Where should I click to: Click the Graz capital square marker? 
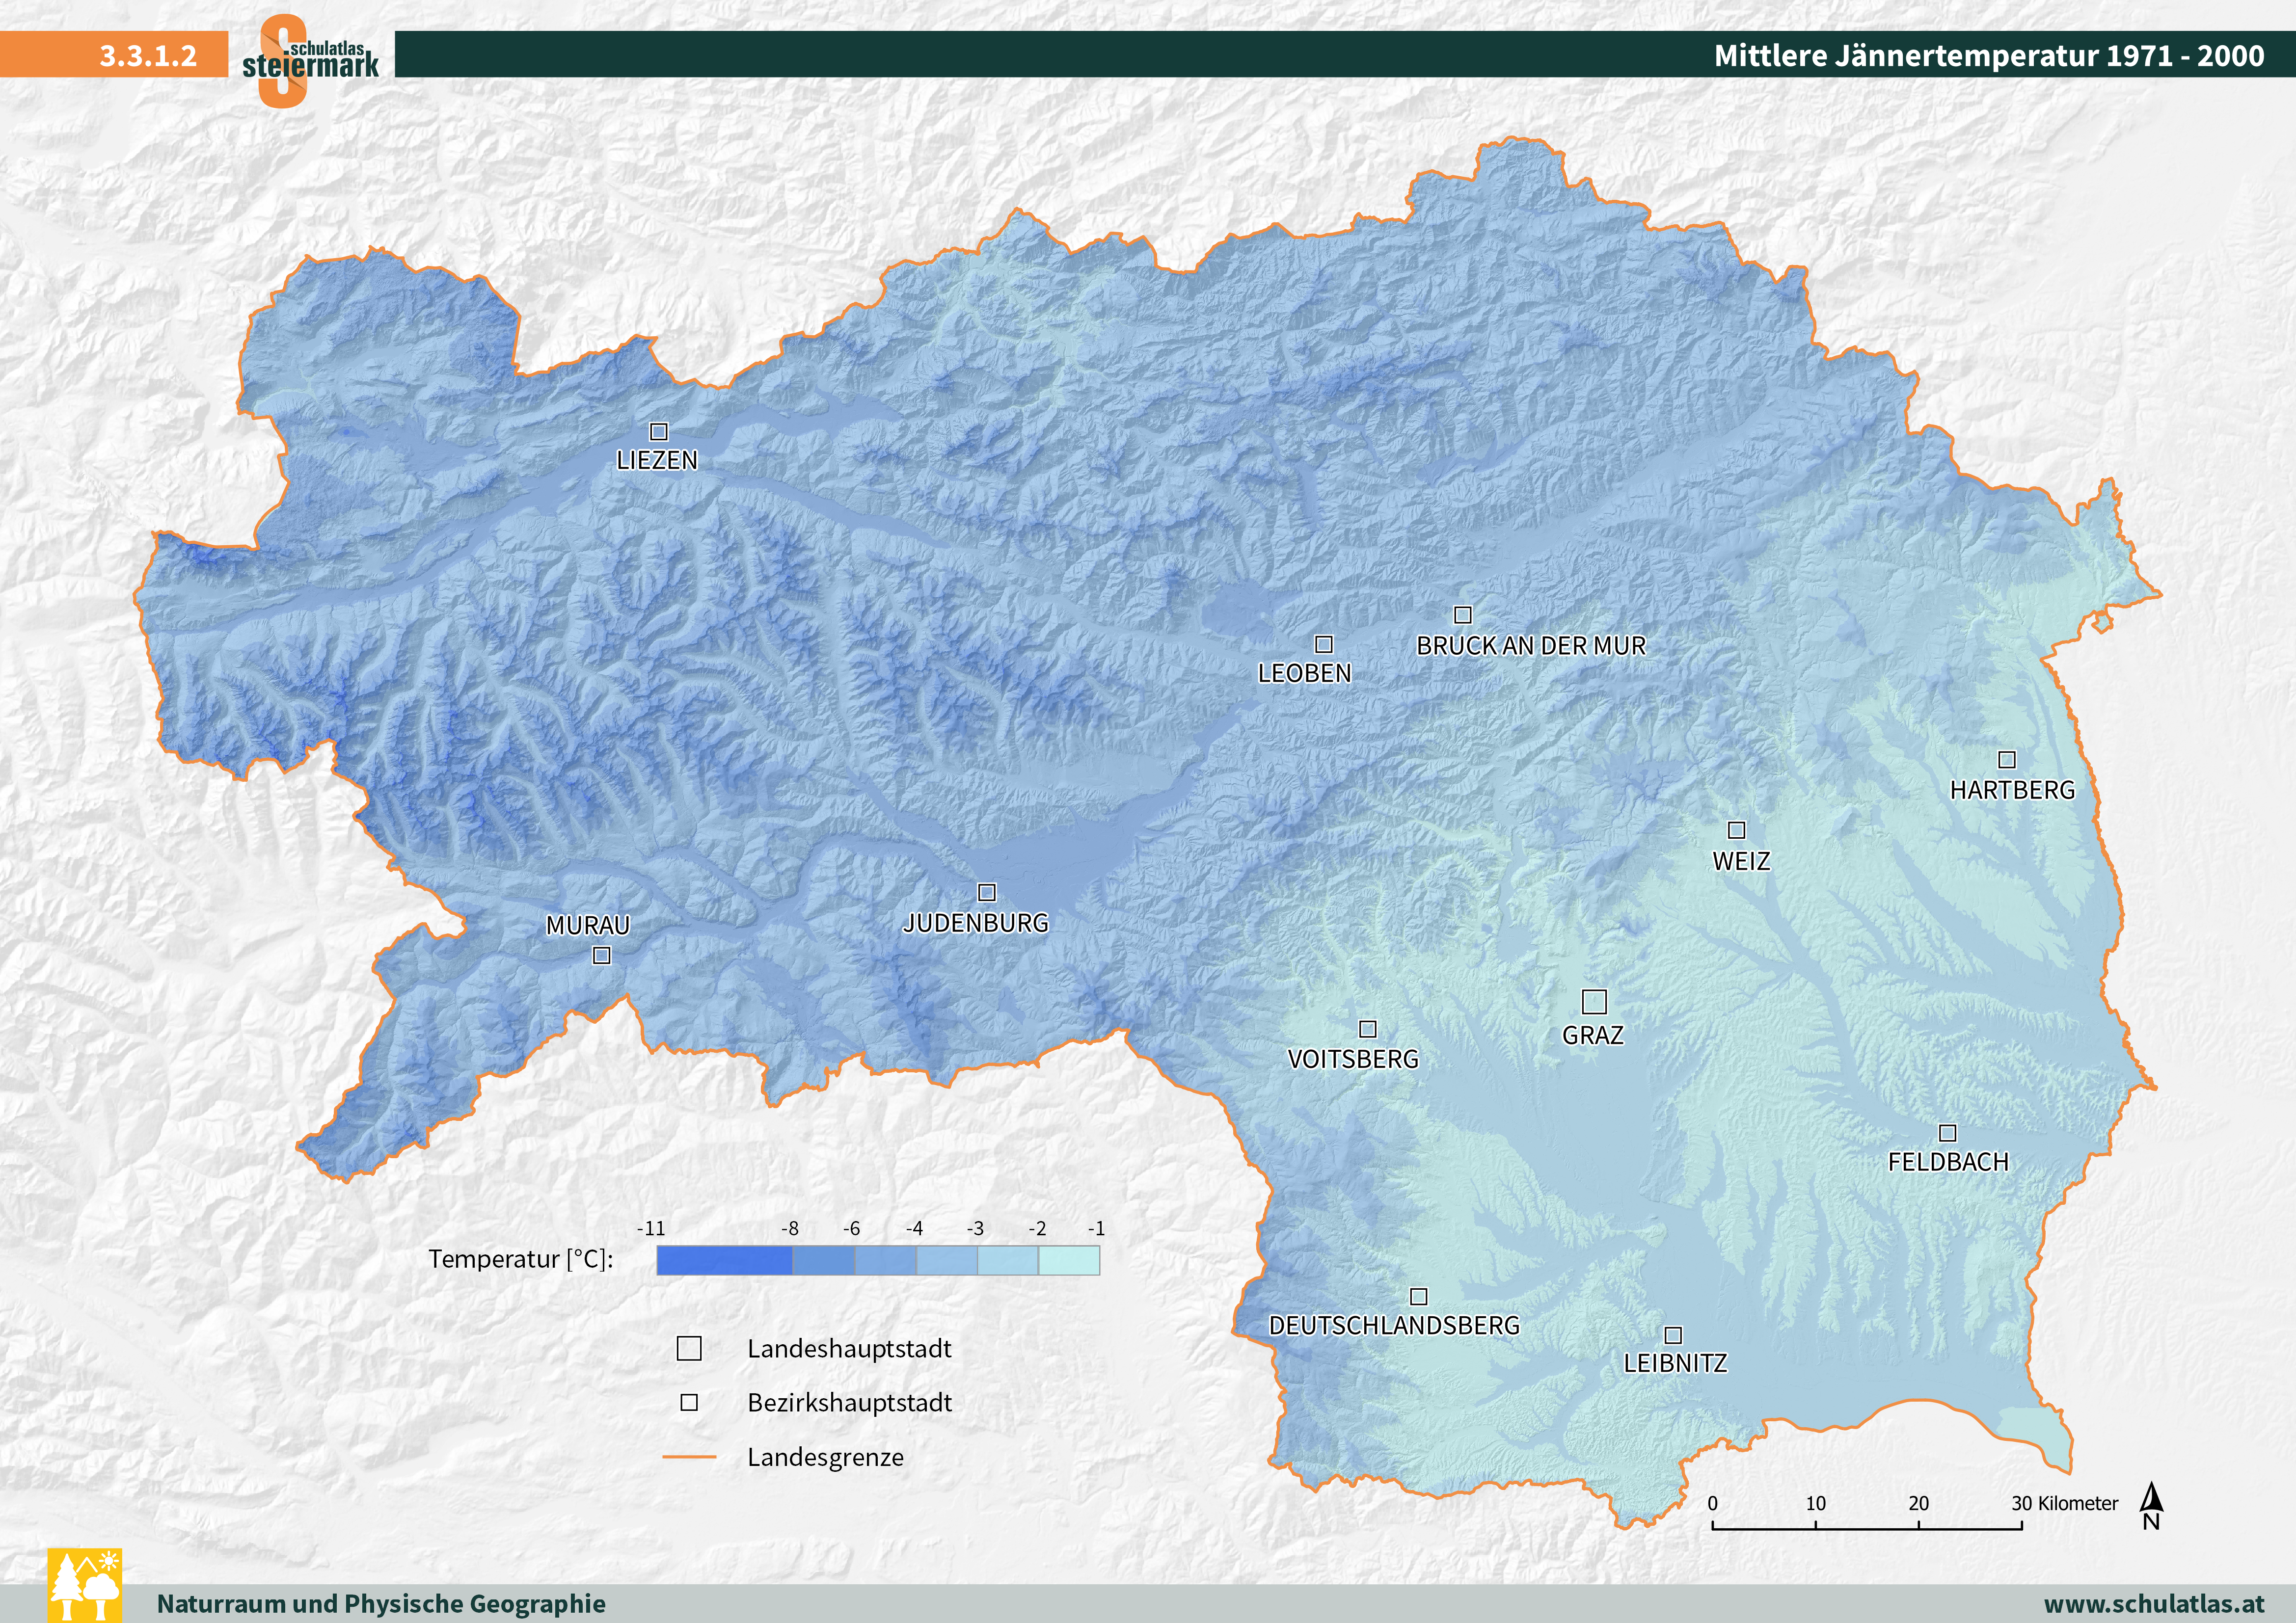tap(1594, 1001)
